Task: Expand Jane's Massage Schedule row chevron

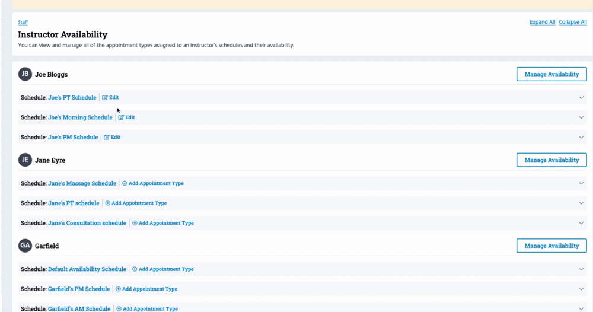Action: (x=581, y=184)
